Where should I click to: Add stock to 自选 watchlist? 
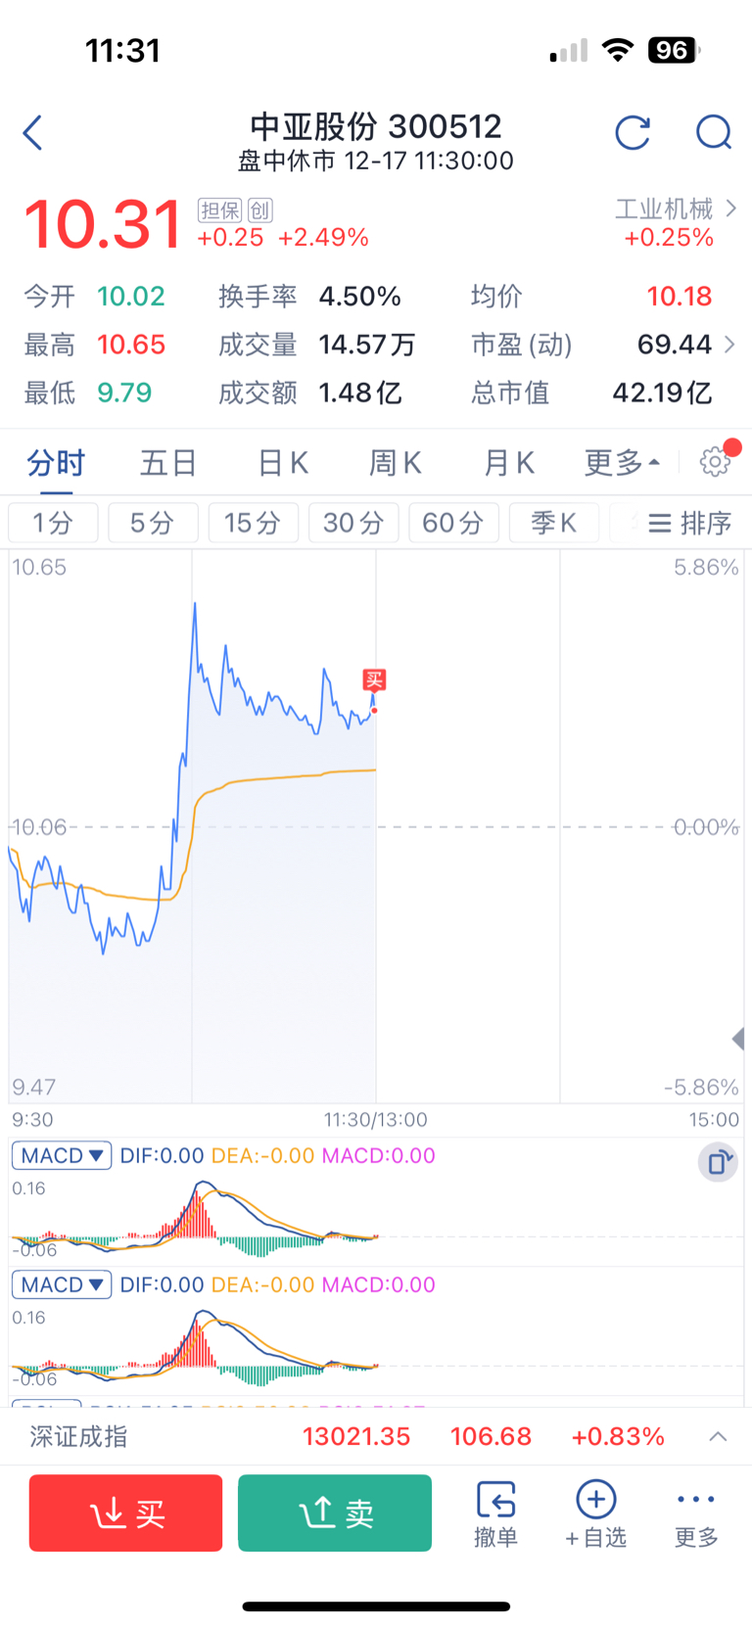click(x=595, y=1513)
